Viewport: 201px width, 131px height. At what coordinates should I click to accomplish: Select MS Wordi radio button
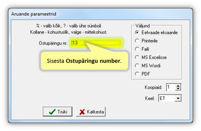(137, 66)
